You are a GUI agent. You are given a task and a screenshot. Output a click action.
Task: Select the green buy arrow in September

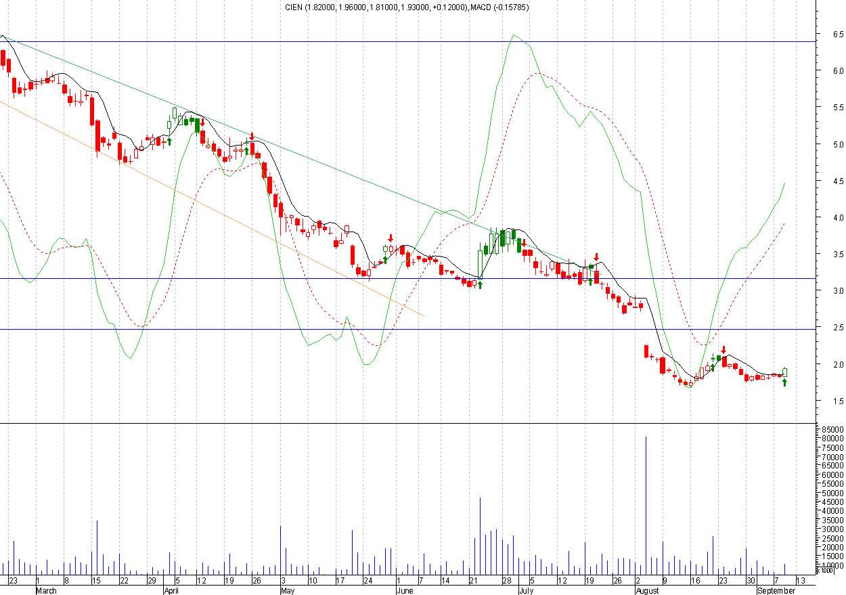(785, 382)
